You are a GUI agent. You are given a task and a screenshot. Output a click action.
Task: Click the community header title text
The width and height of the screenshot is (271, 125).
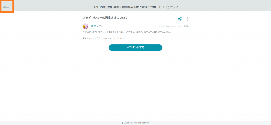click(135, 7)
